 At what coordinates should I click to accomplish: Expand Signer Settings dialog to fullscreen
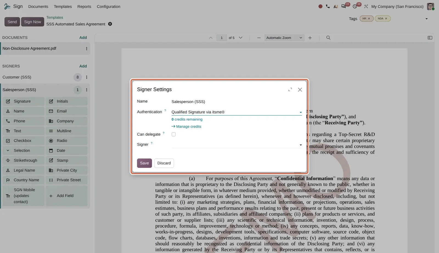290,90
